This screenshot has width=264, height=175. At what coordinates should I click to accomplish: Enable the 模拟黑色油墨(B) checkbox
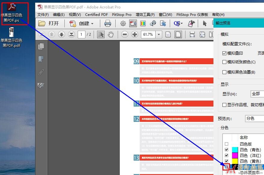click(x=224, y=72)
